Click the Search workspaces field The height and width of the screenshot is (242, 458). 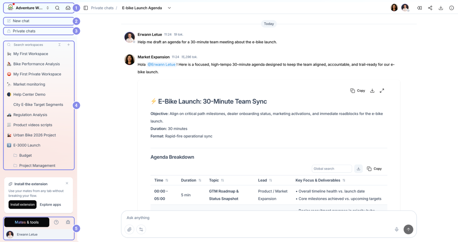pyautogui.click(x=31, y=44)
